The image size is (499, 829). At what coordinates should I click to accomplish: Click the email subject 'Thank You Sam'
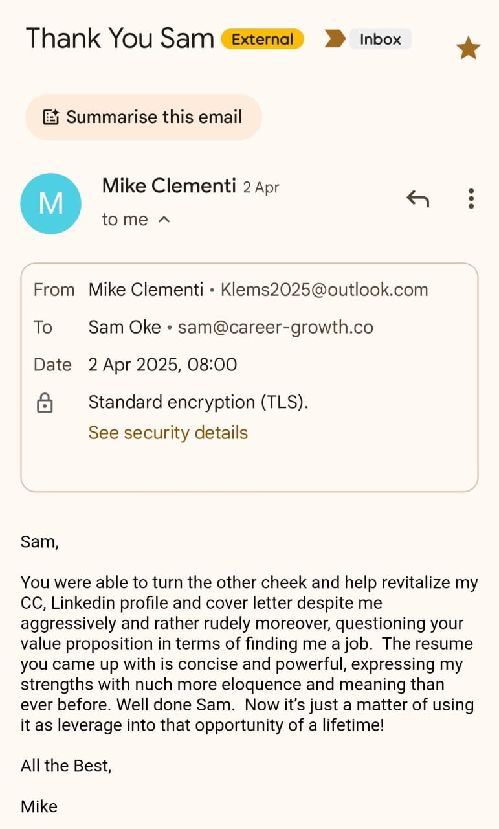click(120, 39)
